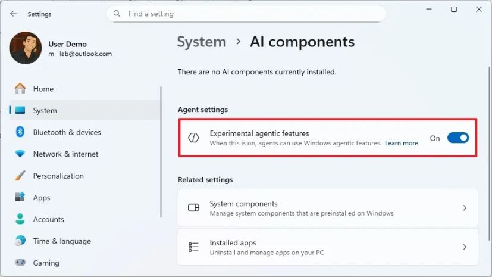The height and width of the screenshot is (277, 492).
Task: Expand System components chevron arrow
Action: 465,208
